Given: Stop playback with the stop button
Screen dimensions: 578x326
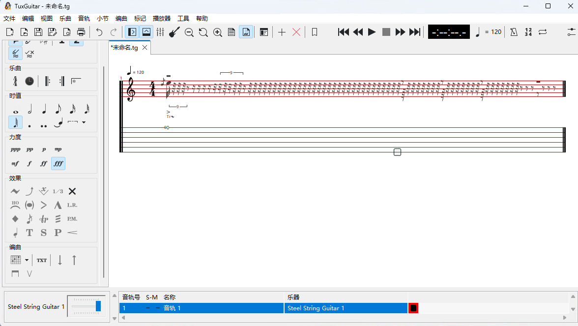Looking at the screenshot, I should coord(386,32).
